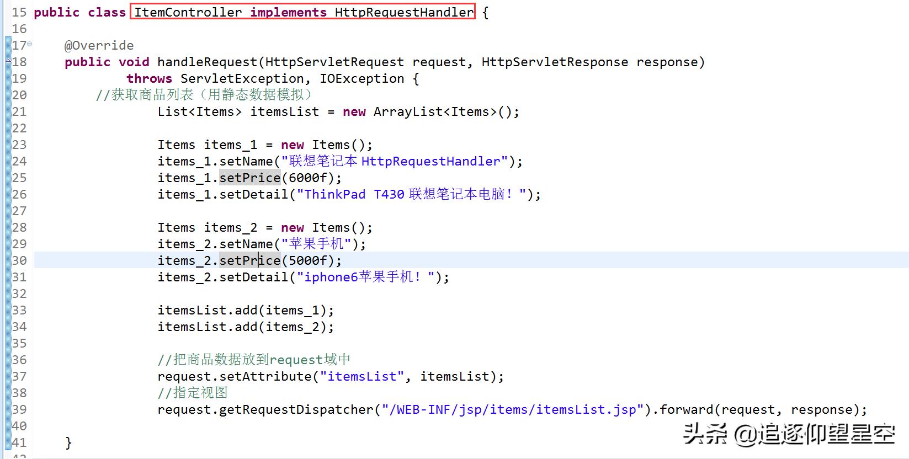Click the value 5000f on line 30
Viewport: 909px width, 459px height.
point(308,260)
